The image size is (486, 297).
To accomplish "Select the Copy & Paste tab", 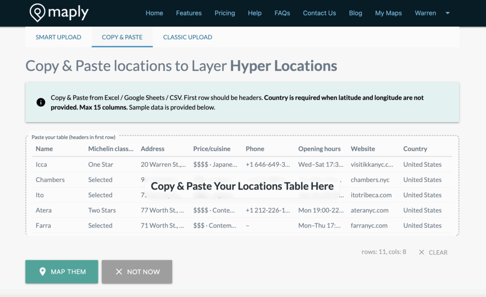I will [122, 37].
